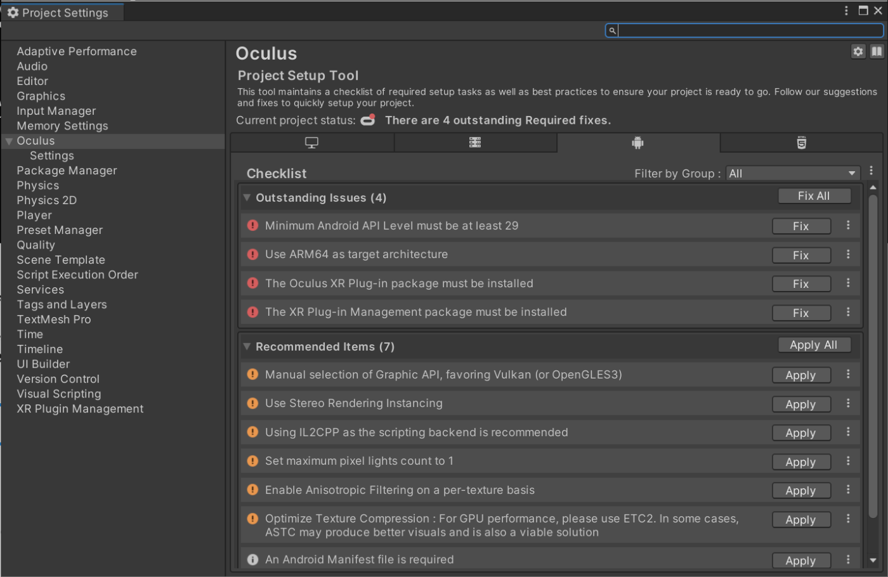The height and width of the screenshot is (577, 888).
Task: Select Tags and Layers settings
Action: [62, 304]
